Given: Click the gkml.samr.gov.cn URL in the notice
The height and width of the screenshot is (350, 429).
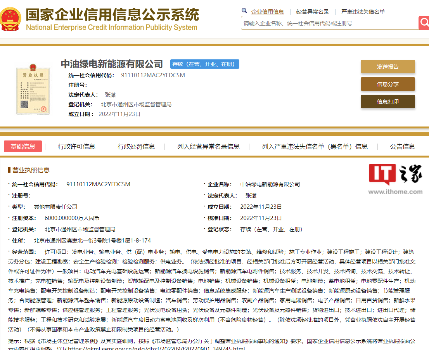Looking at the screenshot, I should coord(156,348).
